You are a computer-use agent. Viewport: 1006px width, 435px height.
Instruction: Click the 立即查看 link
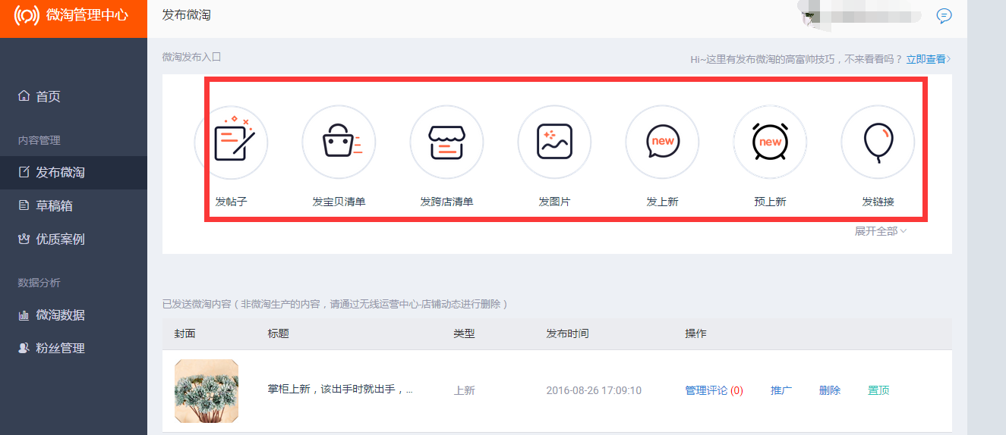point(927,59)
